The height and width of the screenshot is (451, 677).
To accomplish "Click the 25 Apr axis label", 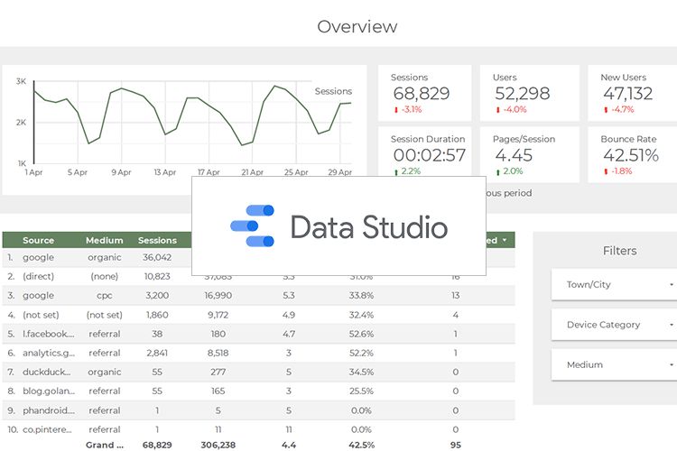I will pyautogui.click(x=296, y=172).
